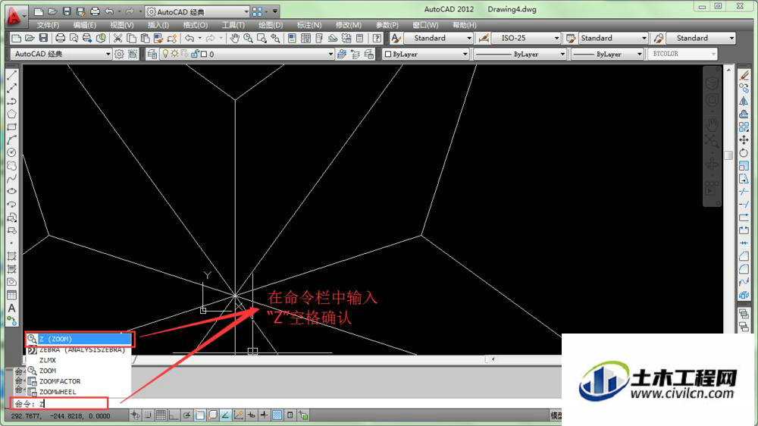Open the ByLayer color control dropdown
Image resolution: width=758 pixels, height=426 pixels.
pos(465,54)
